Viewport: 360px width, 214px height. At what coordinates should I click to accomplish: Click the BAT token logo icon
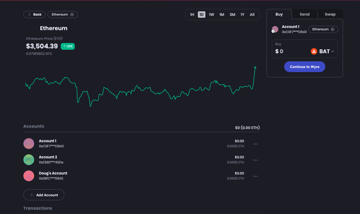coord(314,51)
